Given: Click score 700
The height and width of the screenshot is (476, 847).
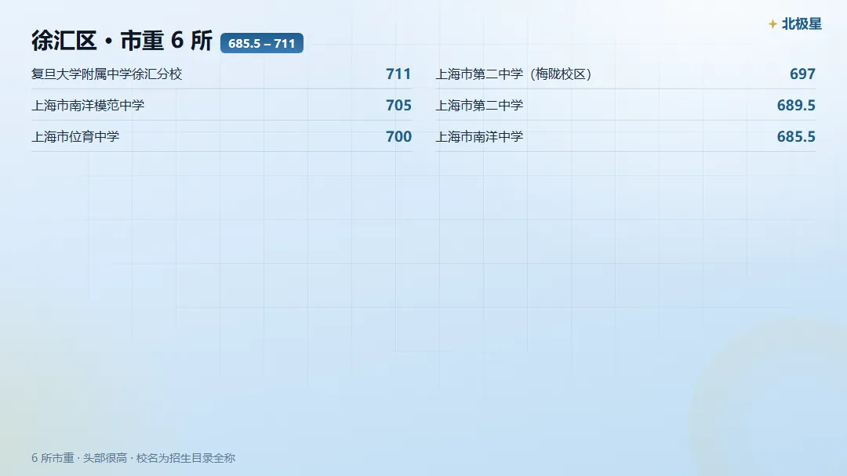Looking at the screenshot, I should tap(398, 136).
